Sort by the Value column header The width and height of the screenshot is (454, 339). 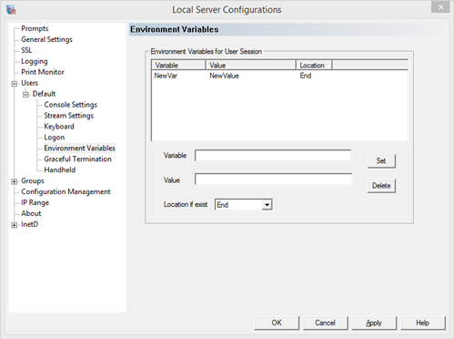point(251,66)
